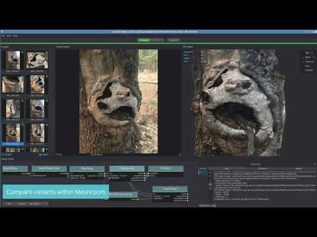Open the Status tab in node panel

(x=299, y=169)
